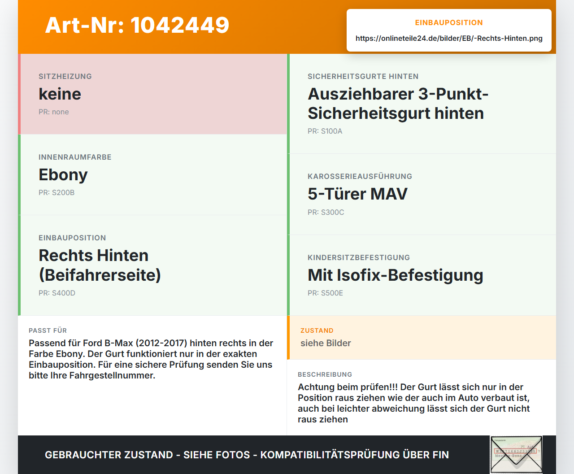This screenshot has width=574, height=474.
Task: Click the PASST FÜR label
Action: tap(48, 330)
